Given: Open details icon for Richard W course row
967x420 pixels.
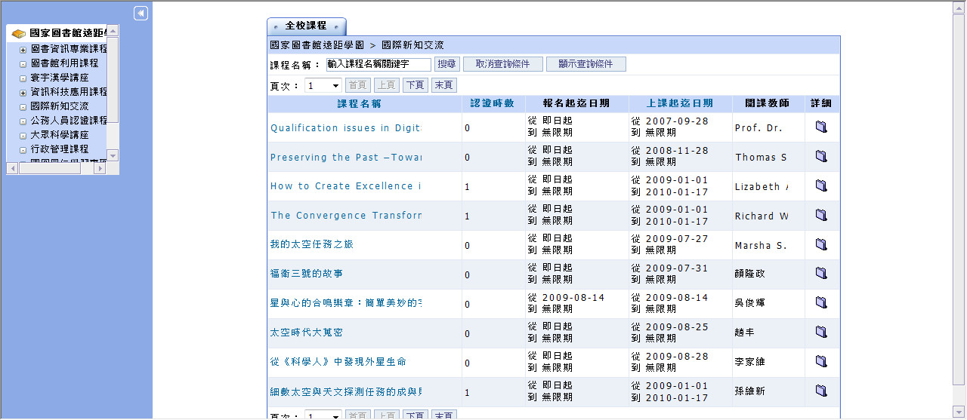Looking at the screenshot, I should pyautogui.click(x=821, y=216).
